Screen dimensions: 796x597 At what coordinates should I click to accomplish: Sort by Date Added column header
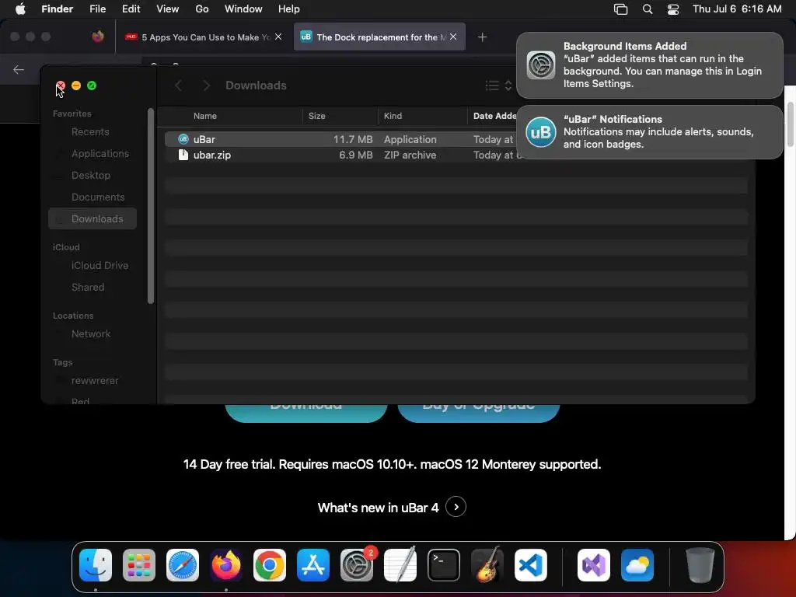coord(495,117)
